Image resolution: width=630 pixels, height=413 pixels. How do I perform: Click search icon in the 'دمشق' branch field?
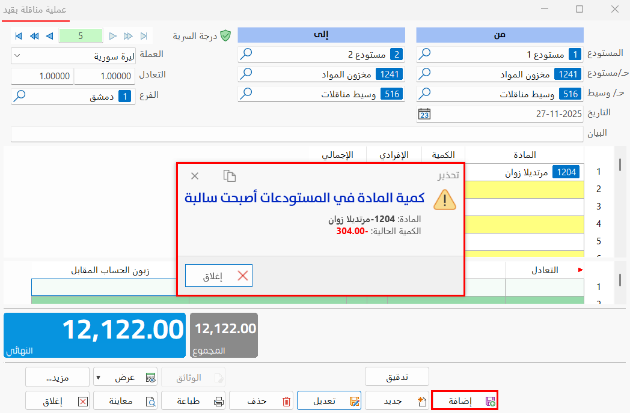20,95
